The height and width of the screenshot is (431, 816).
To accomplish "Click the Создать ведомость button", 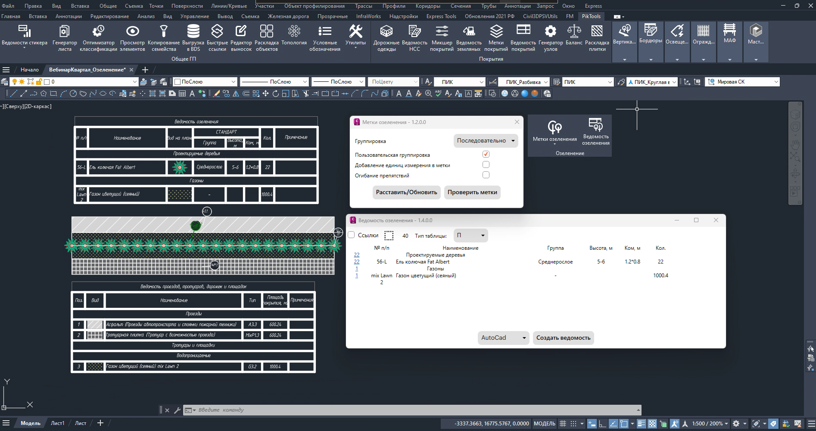I will (x=563, y=338).
